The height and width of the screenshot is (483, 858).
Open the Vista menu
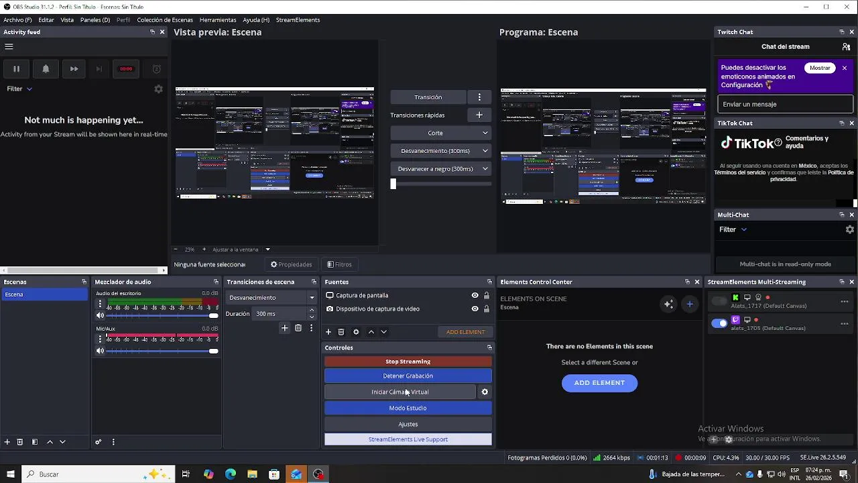coord(67,20)
